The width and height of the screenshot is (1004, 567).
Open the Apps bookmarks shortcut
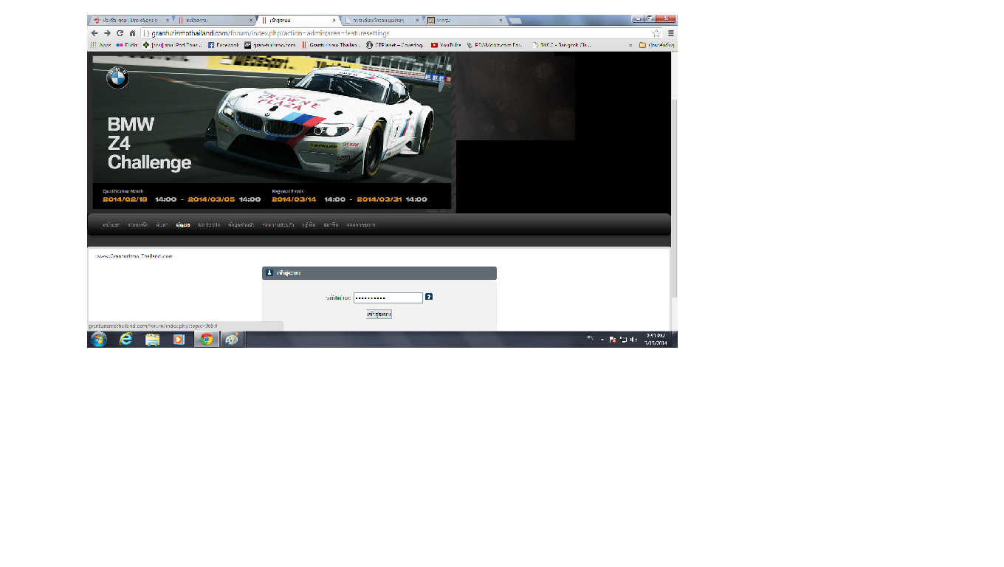[x=101, y=45]
